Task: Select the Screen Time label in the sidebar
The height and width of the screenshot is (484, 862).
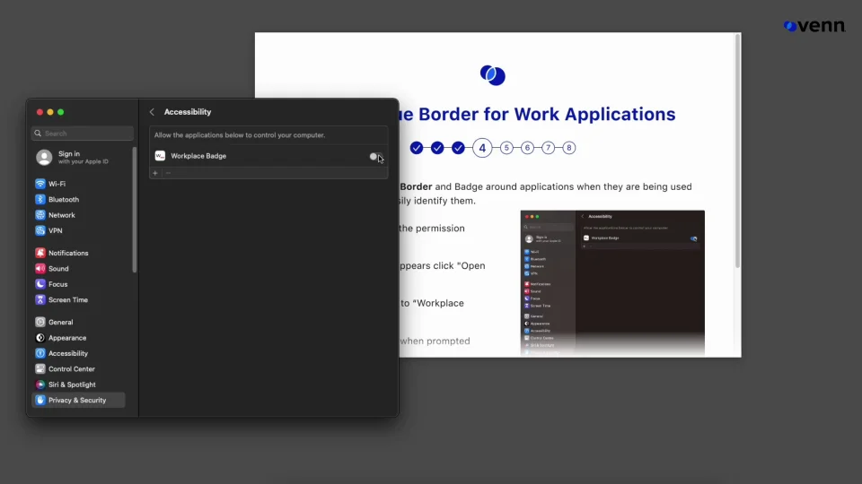Action: tap(68, 299)
